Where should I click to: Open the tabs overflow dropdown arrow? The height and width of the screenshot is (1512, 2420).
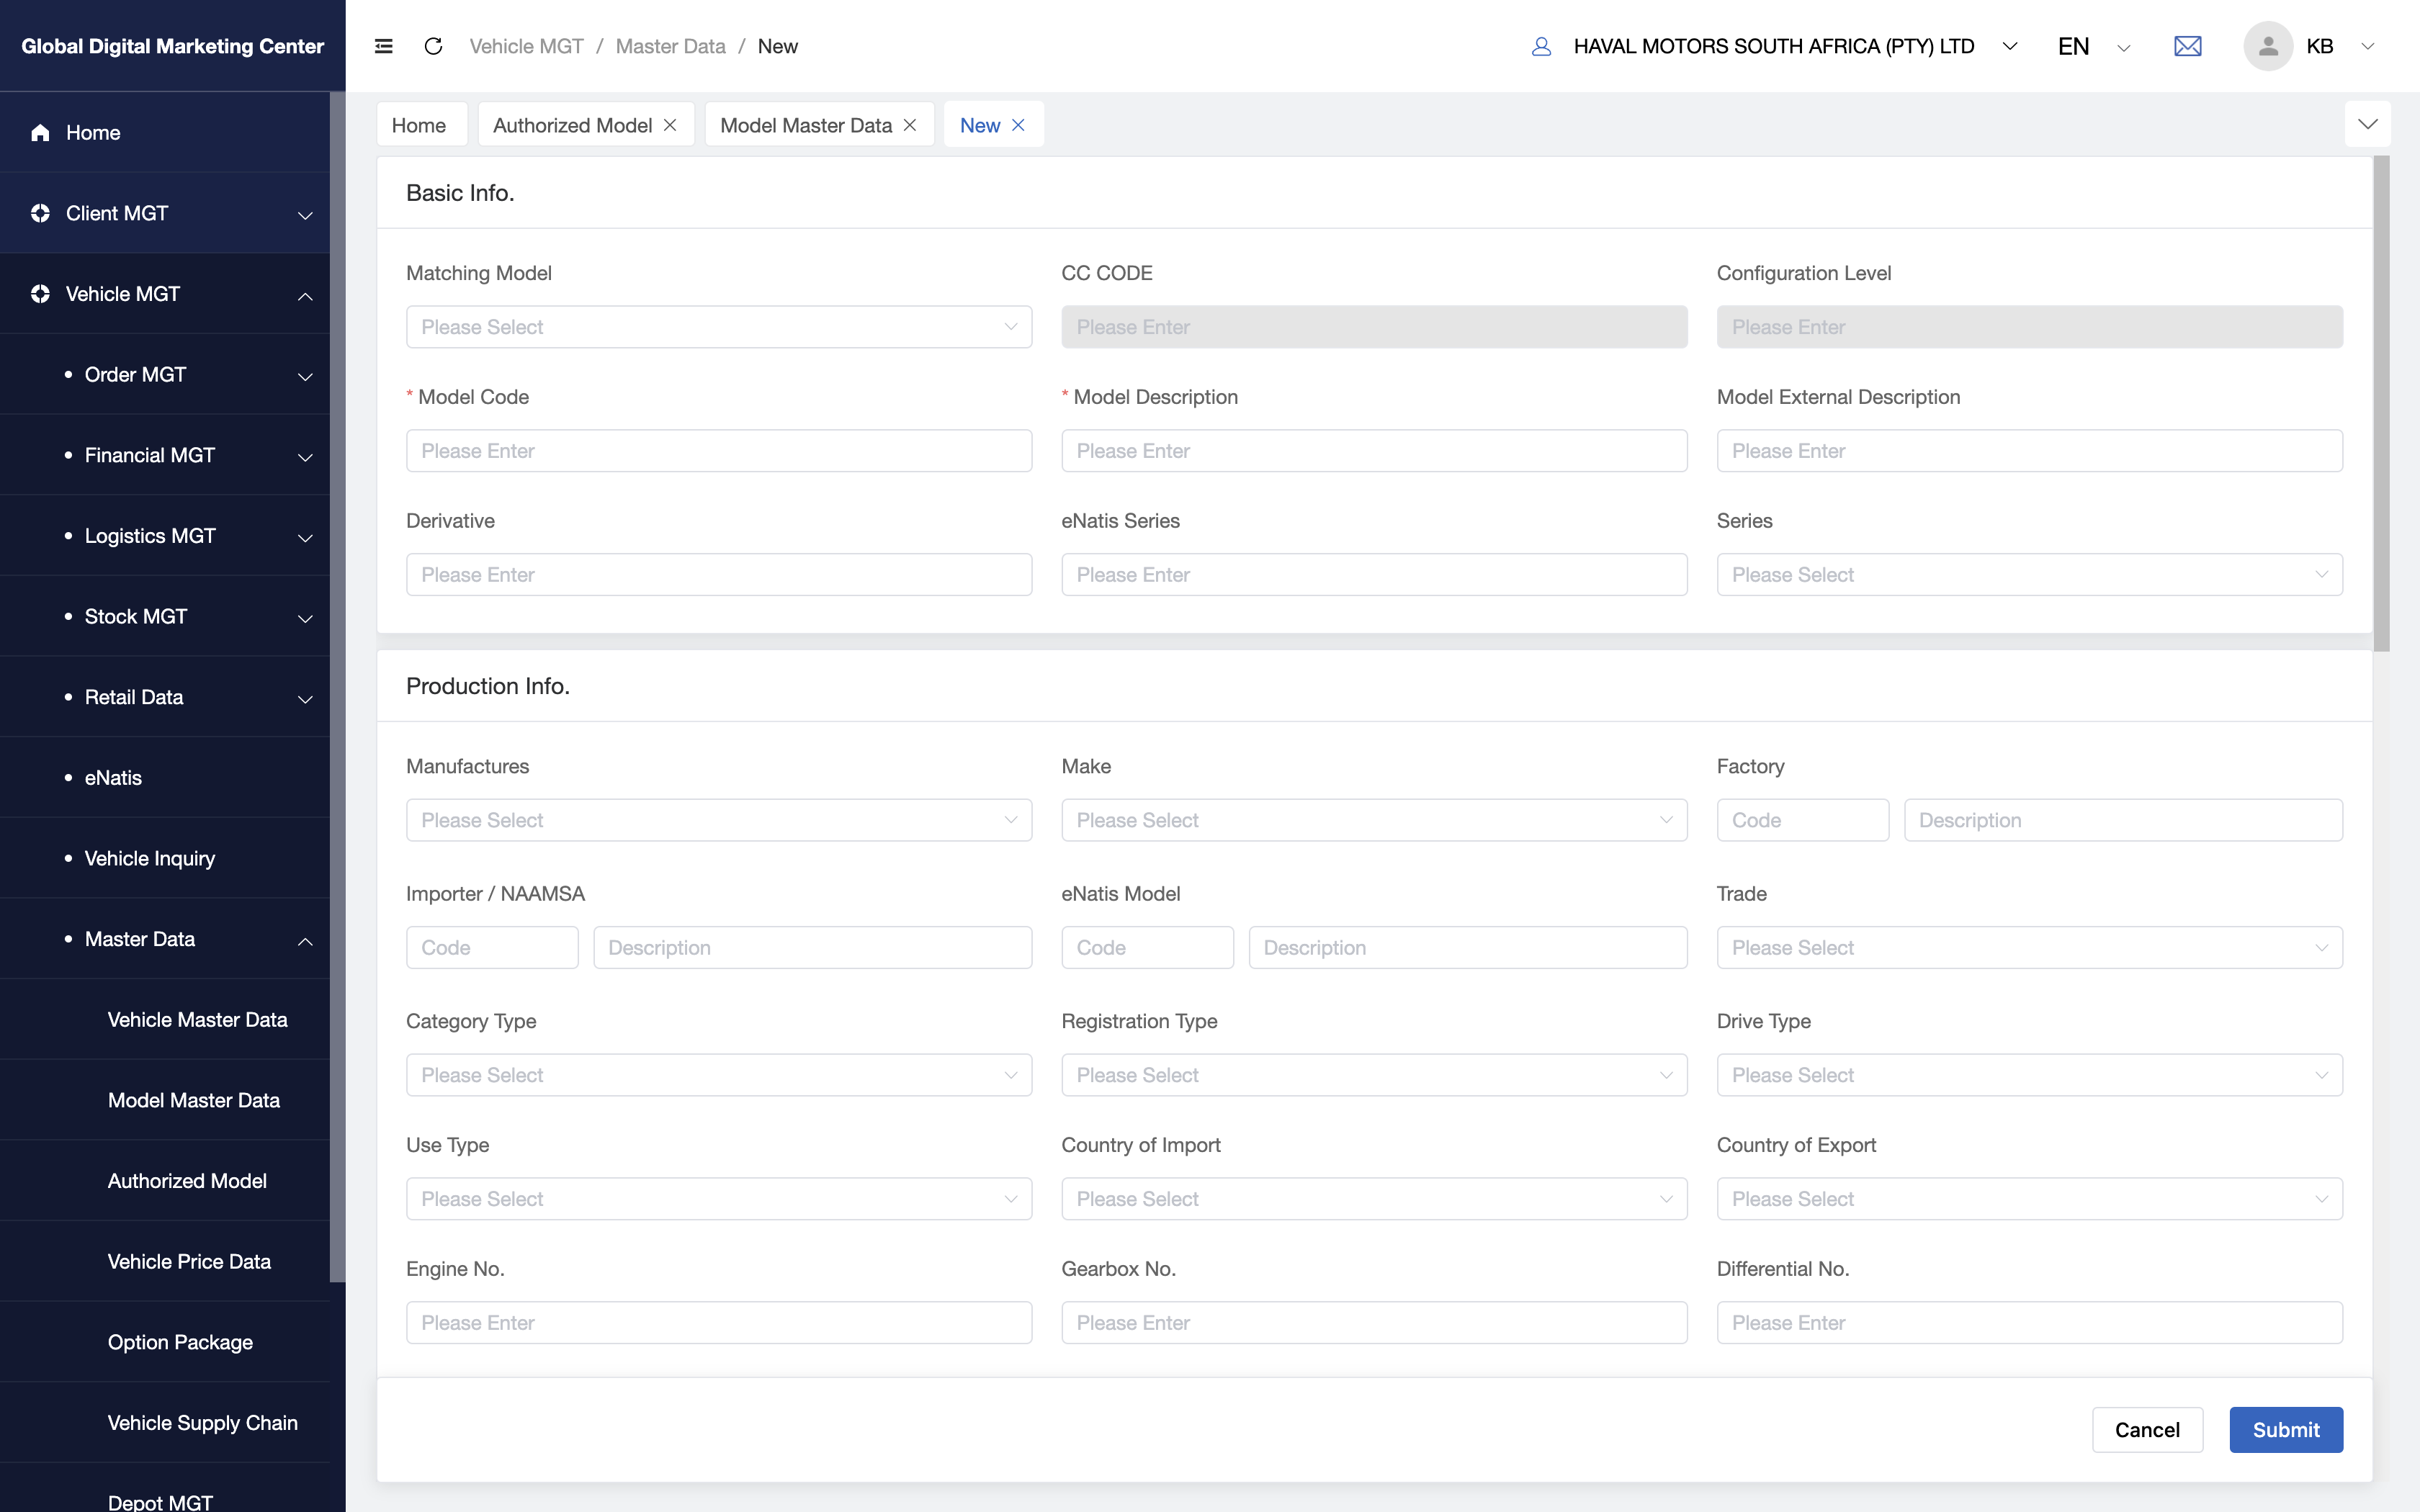(x=2367, y=124)
